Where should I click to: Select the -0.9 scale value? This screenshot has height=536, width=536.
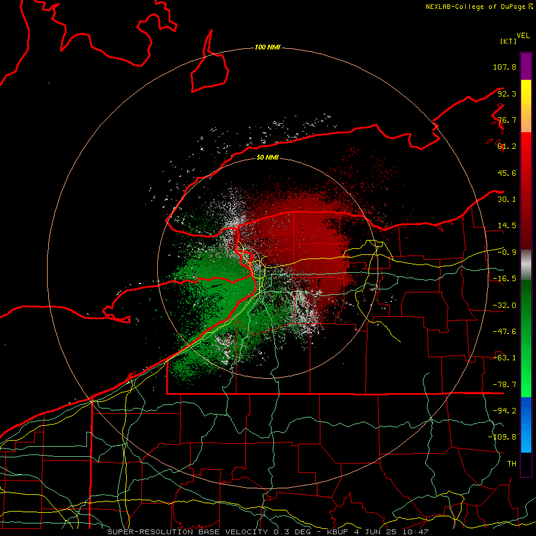pyautogui.click(x=507, y=253)
